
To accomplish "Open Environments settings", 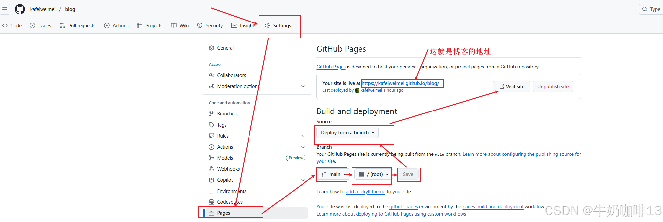I will (x=257, y=191).
